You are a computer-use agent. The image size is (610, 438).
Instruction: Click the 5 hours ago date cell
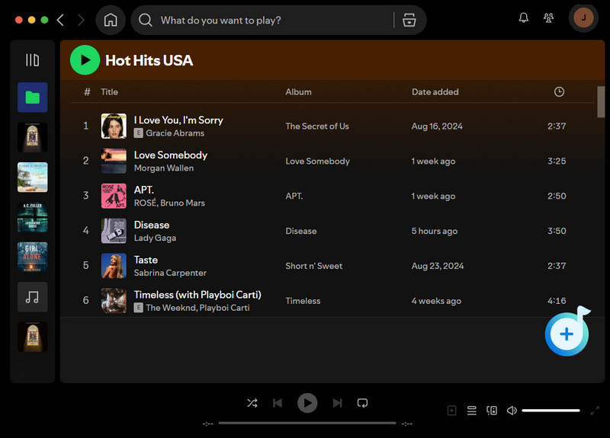pos(435,232)
